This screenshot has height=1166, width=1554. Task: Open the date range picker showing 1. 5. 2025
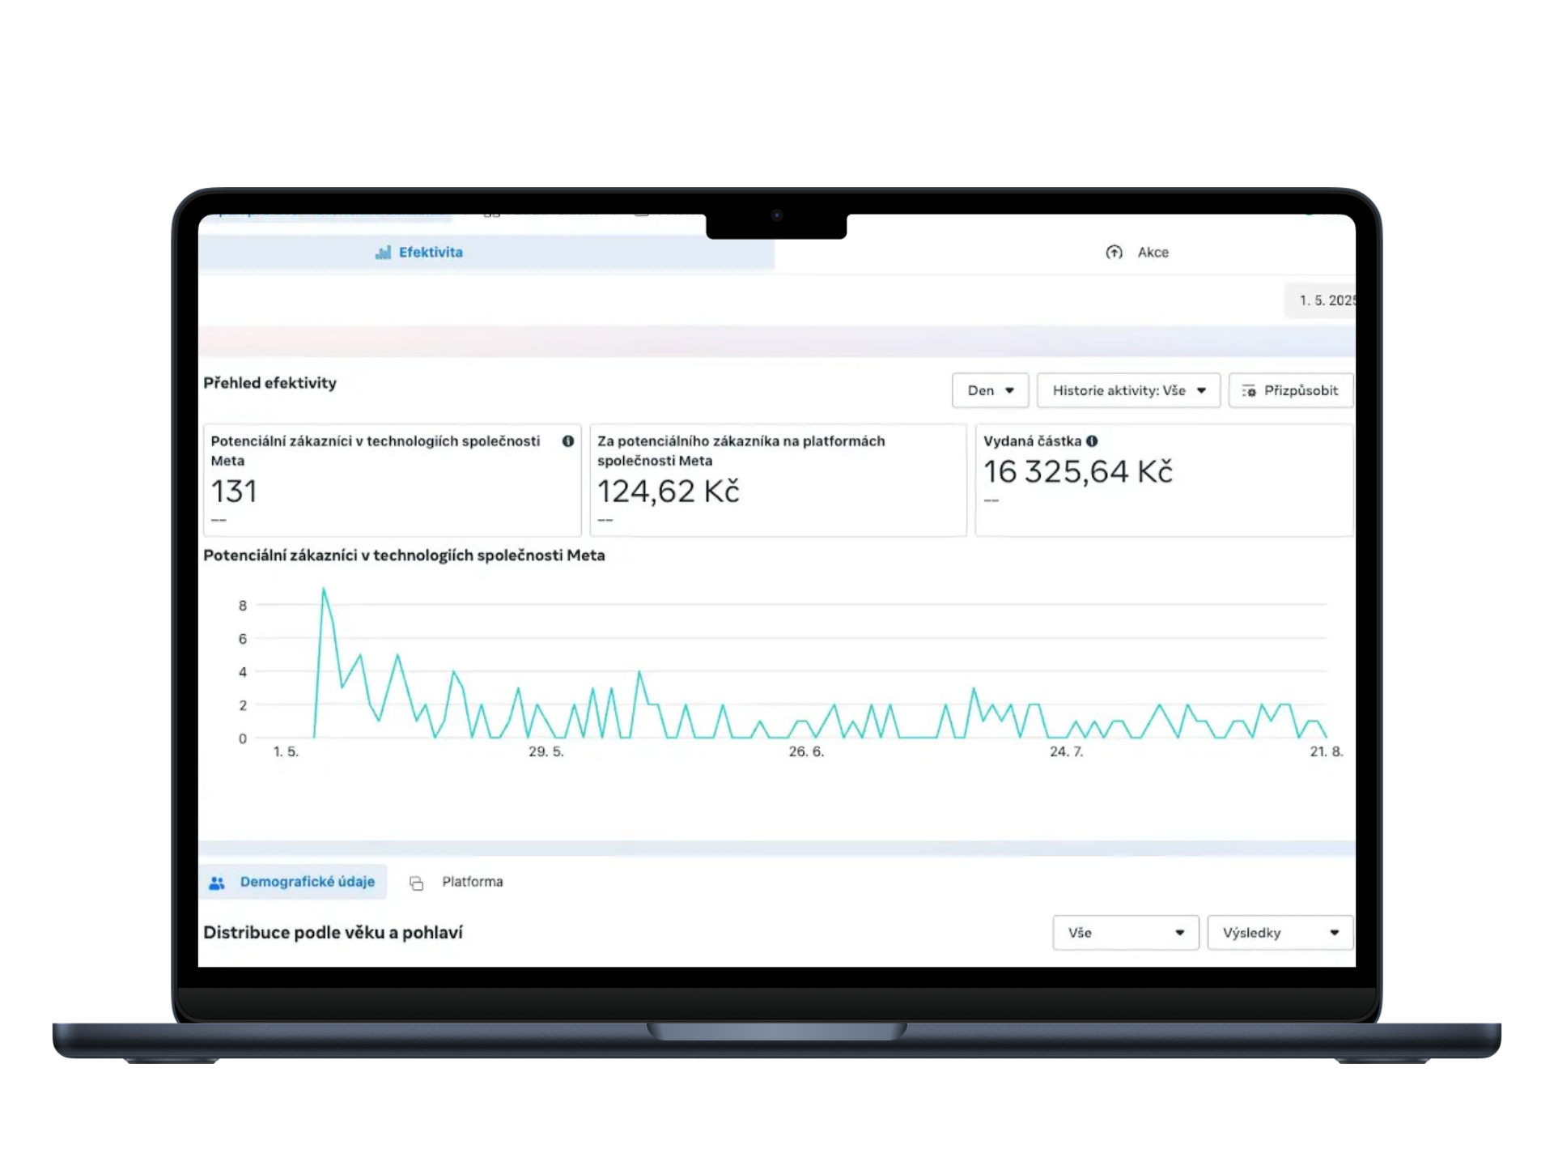coord(1326,300)
